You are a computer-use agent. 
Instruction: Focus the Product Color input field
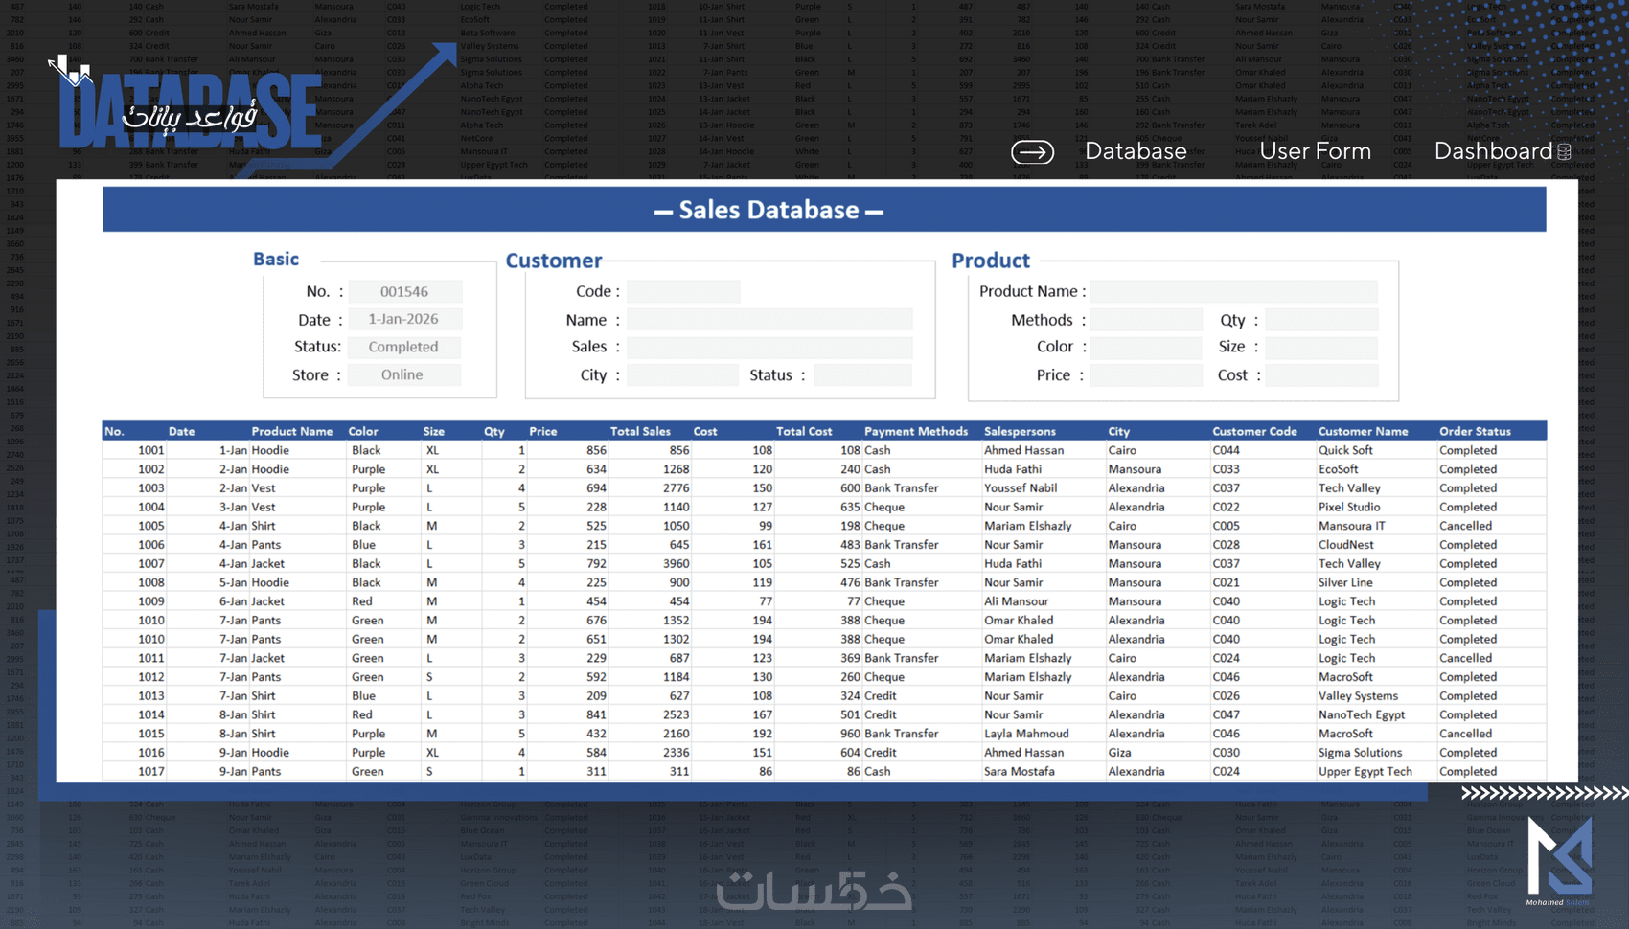1146,347
